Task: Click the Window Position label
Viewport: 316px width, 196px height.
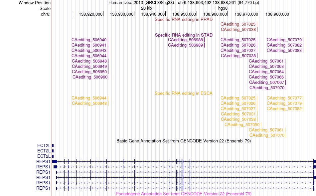Action: [x=35, y=3]
